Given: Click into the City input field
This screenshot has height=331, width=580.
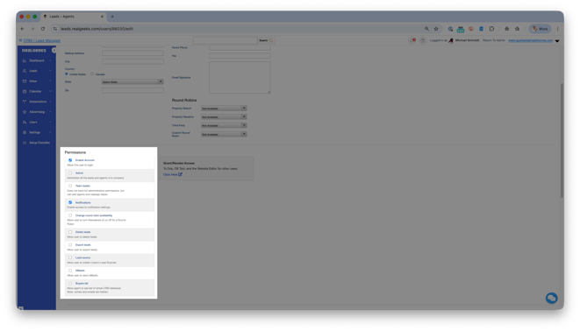Looking at the screenshot, I should [x=132, y=61].
